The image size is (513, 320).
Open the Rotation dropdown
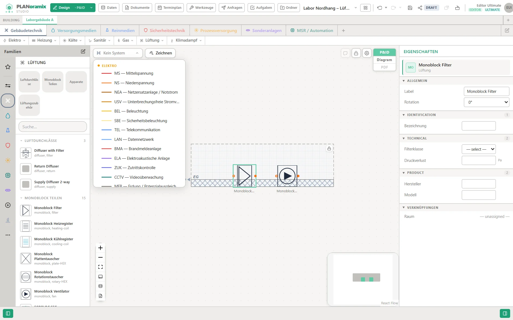pos(486,102)
